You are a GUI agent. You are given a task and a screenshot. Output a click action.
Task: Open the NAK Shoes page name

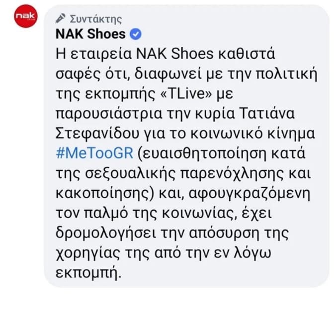tap(90, 34)
